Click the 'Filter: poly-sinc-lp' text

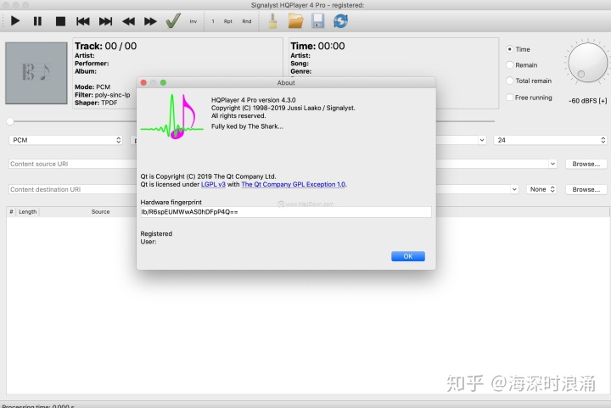103,95
